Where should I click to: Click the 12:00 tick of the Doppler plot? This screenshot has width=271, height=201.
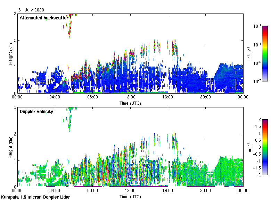(130, 191)
